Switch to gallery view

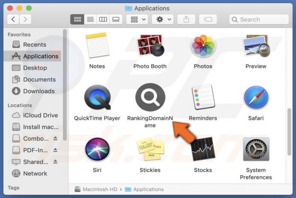click(x=116, y=19)
